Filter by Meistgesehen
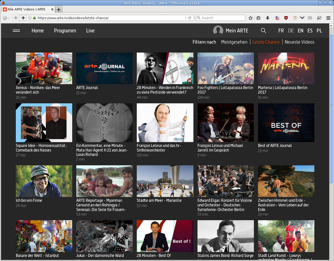The width and height of the screenshot is (334, 261). click(234, 42)
